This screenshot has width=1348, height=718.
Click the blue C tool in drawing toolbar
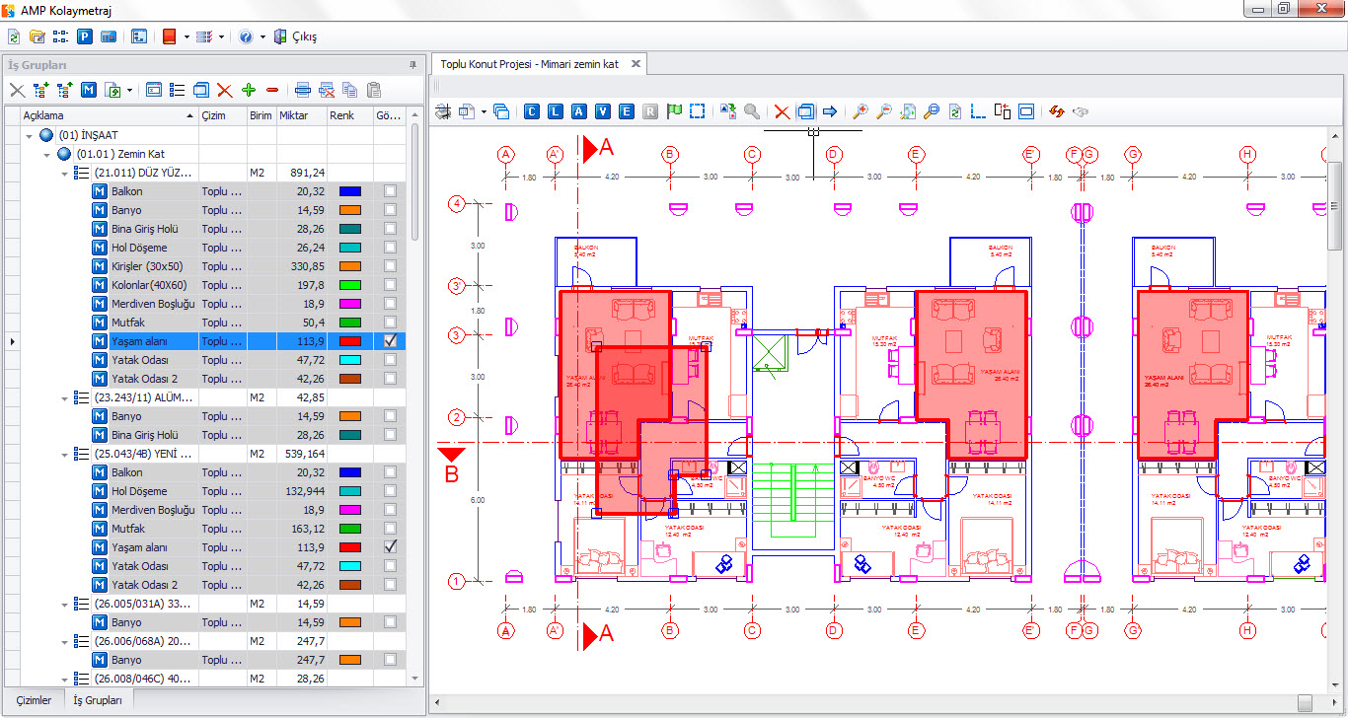[x=532, y=111]
